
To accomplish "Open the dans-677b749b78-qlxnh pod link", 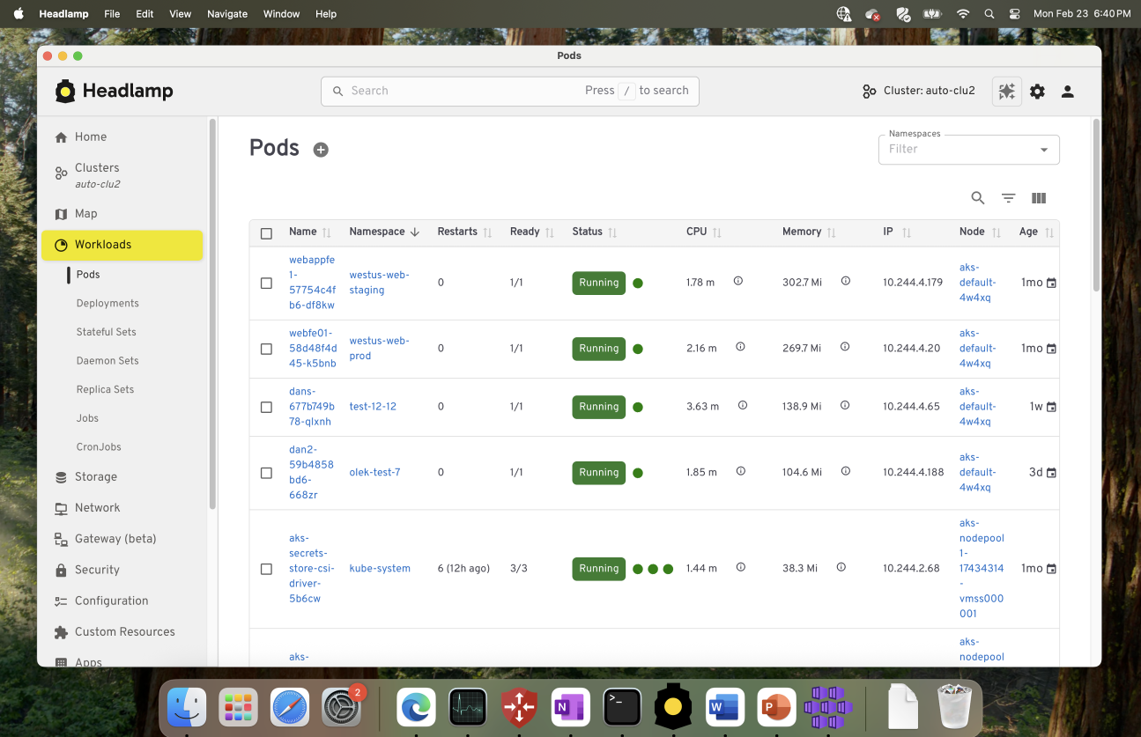I will coord(310,407).
